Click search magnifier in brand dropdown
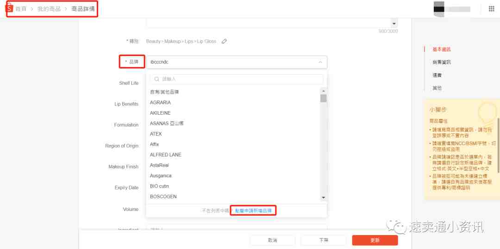The height and width of the screenshot is (249, 500). [156, 79]
